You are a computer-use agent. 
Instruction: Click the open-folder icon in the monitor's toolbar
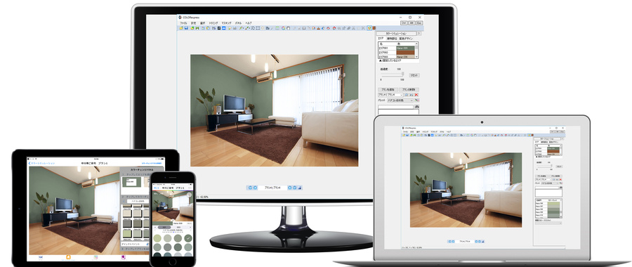pyautogui.click(x=181, y=28)
